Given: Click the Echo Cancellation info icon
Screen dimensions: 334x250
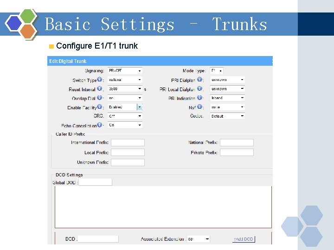Looking at the screenshot, I should (99, 125).
